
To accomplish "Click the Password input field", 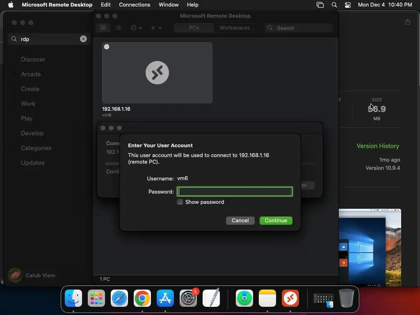I will click(x=235, y=192).
